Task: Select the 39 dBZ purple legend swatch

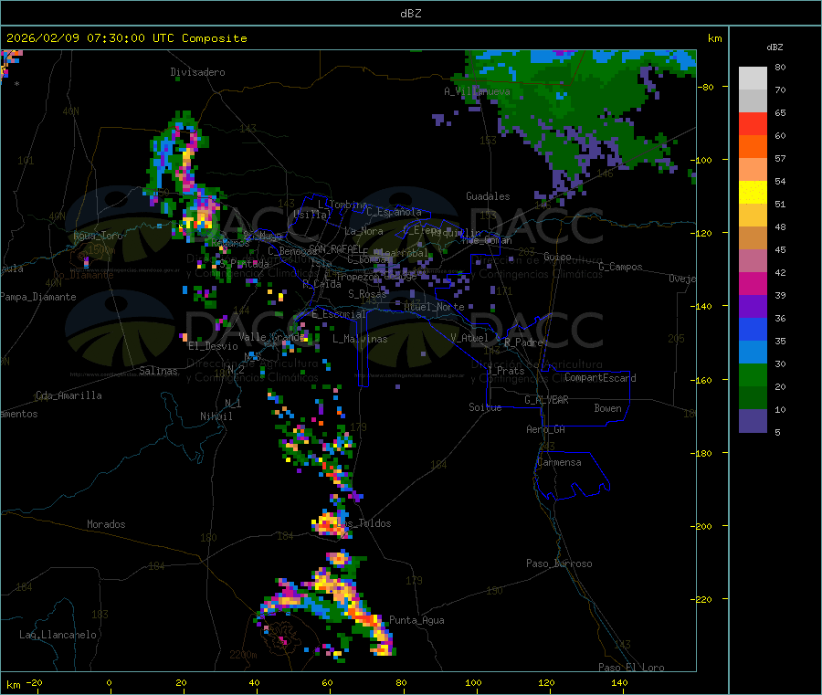Action: coord(753,307)
